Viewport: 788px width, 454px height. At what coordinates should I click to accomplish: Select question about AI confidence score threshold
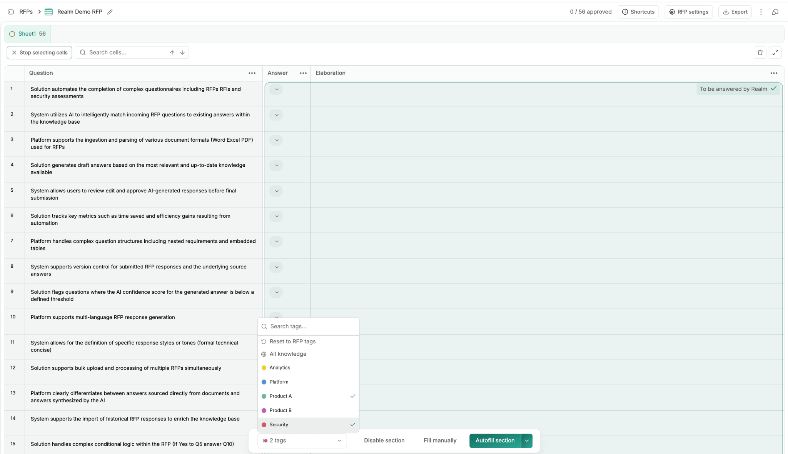click(142, 296)
